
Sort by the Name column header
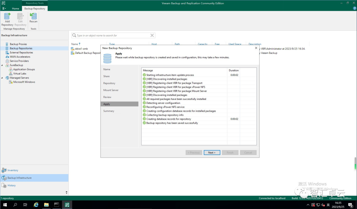pos(75,44)
